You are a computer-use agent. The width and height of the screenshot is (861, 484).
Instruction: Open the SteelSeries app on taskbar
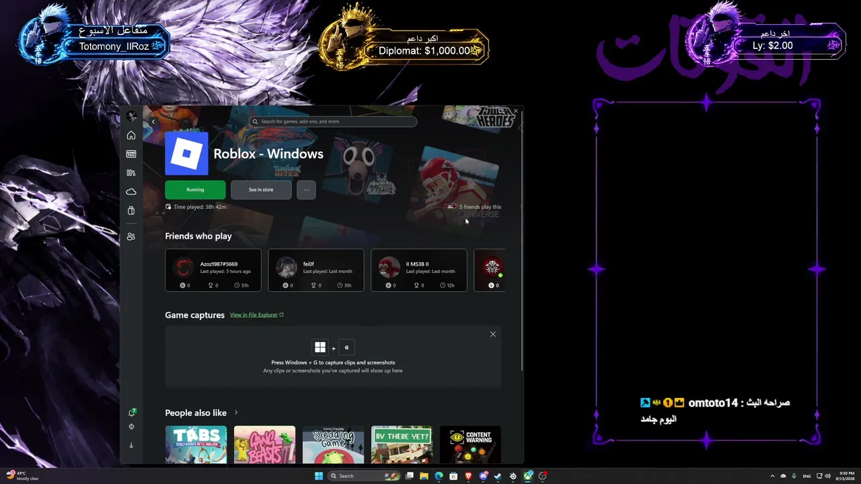click(513, 476)
